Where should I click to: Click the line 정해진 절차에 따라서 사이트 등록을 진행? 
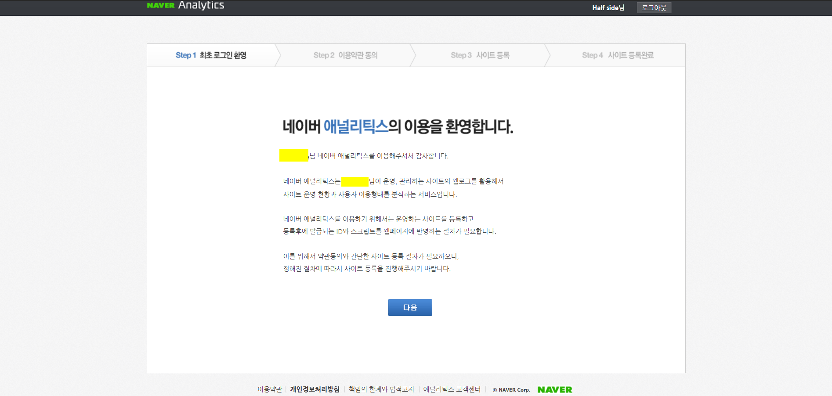pyautogui.click(x=367, y=269)
